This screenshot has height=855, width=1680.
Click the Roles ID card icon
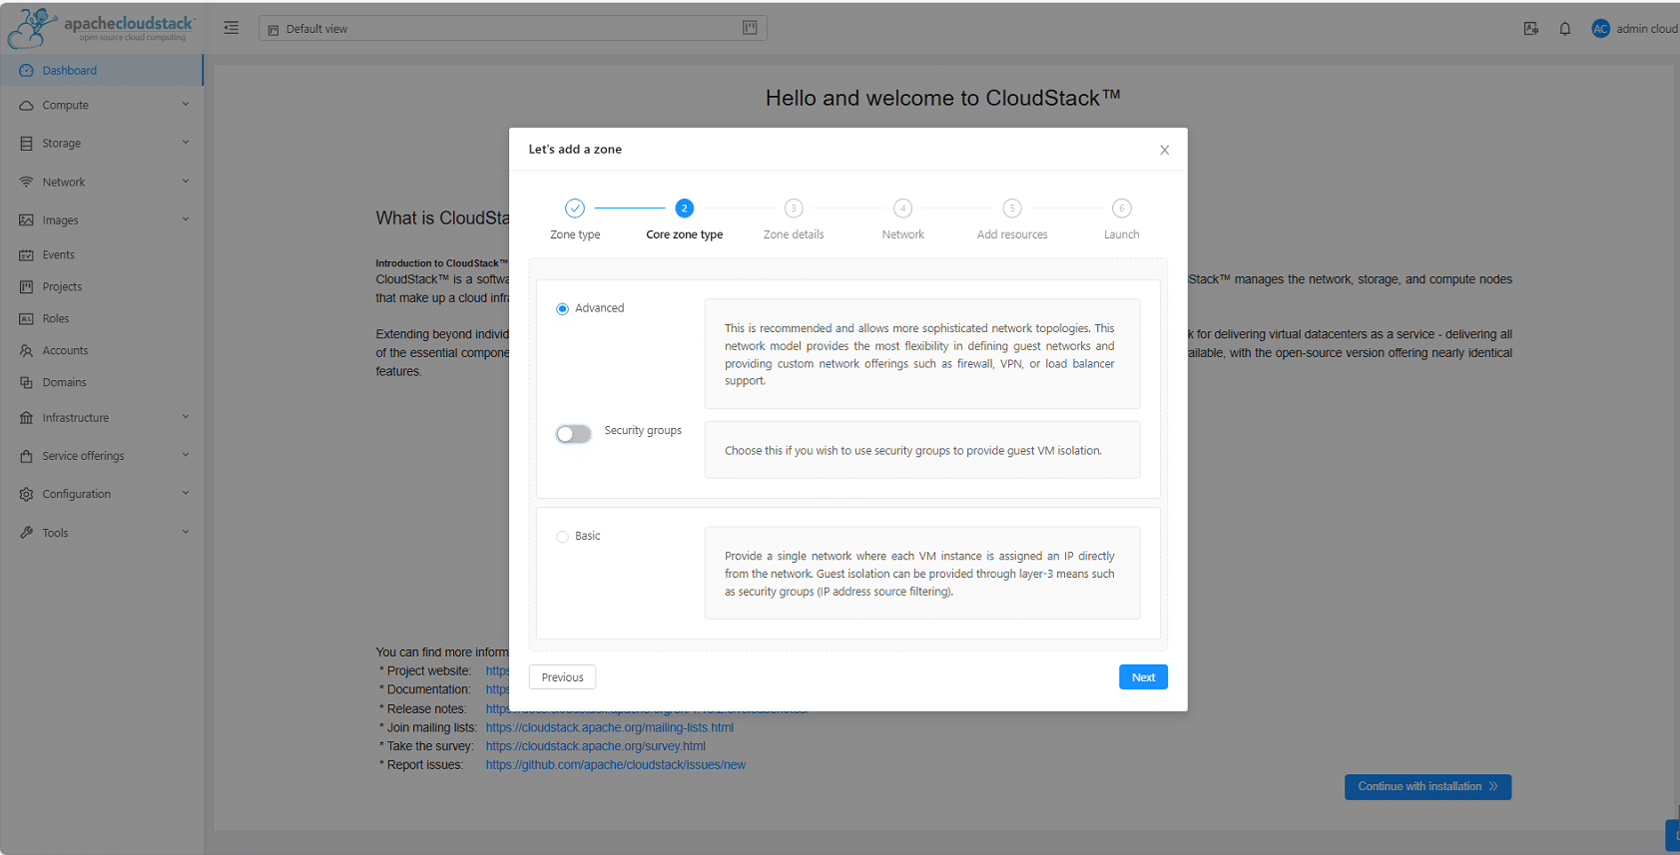pos(26,319)
